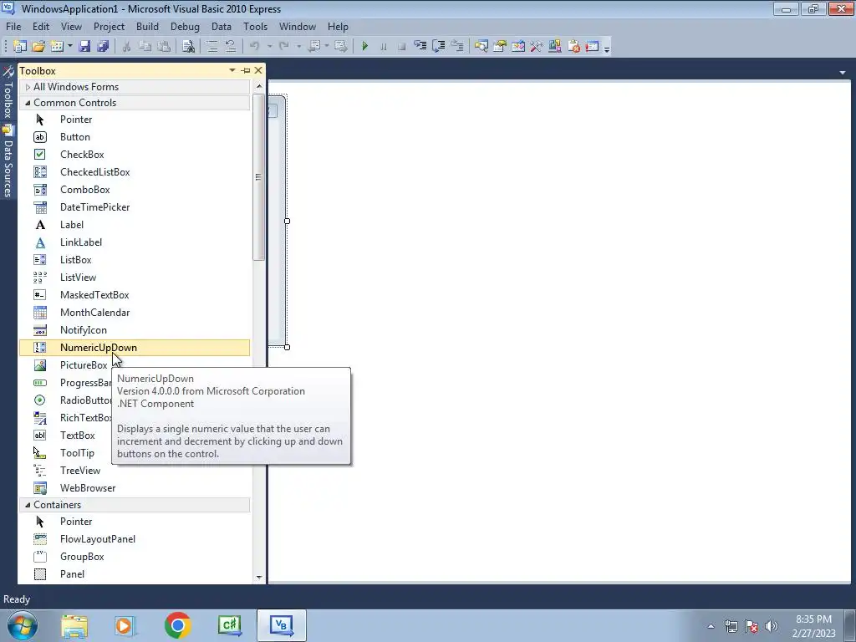Image resolution: width=856 pixels, height=642 pixels.
Task: Click the Toolbox scrollbar down arrow
Action: (259, 577)
